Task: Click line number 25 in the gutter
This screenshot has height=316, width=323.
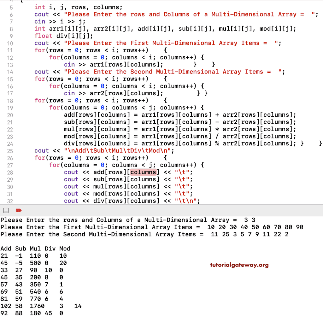Action: click(10, 150)
